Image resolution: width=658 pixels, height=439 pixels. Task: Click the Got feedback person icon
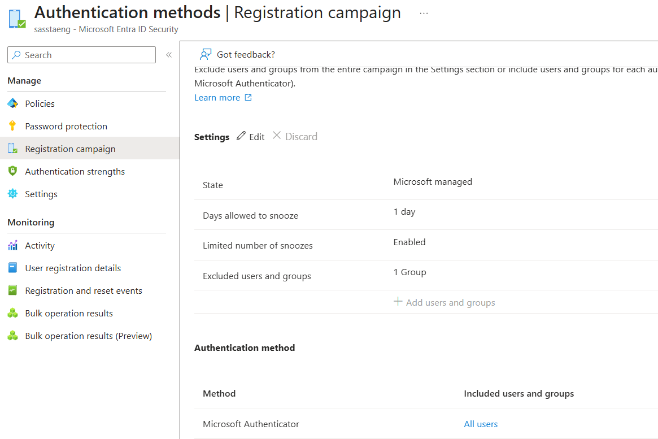click(205, 54)
